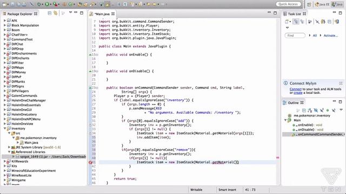
Task: Click the Writable status bar entry
Action: pos(196,190)
